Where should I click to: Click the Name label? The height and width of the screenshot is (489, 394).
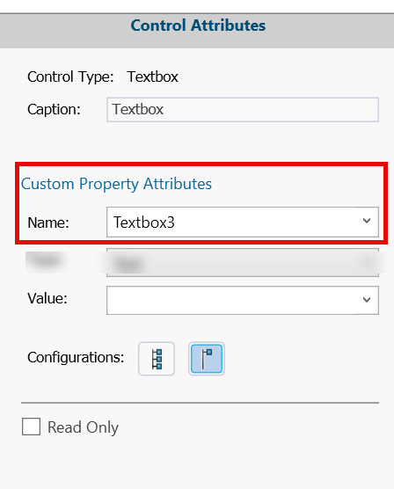[48, 223]
